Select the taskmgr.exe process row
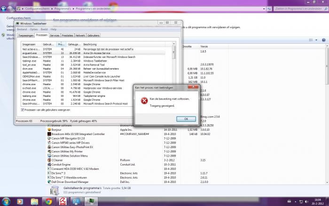Image resolution: width=329 pixels, height=206 pixels. point(94,61)
